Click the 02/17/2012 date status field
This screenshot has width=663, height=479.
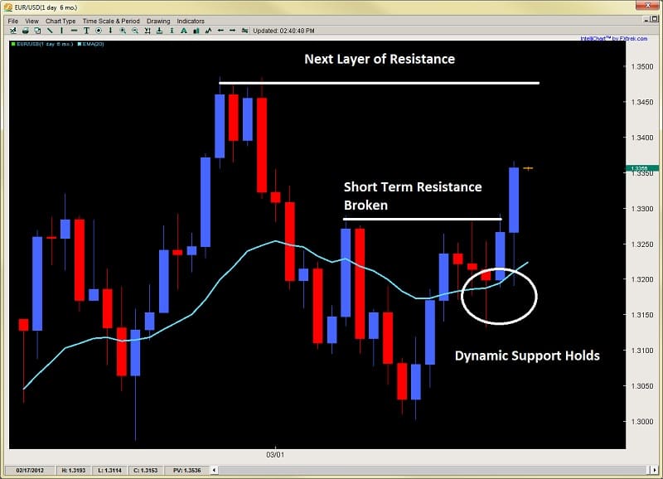coord(30,470)
